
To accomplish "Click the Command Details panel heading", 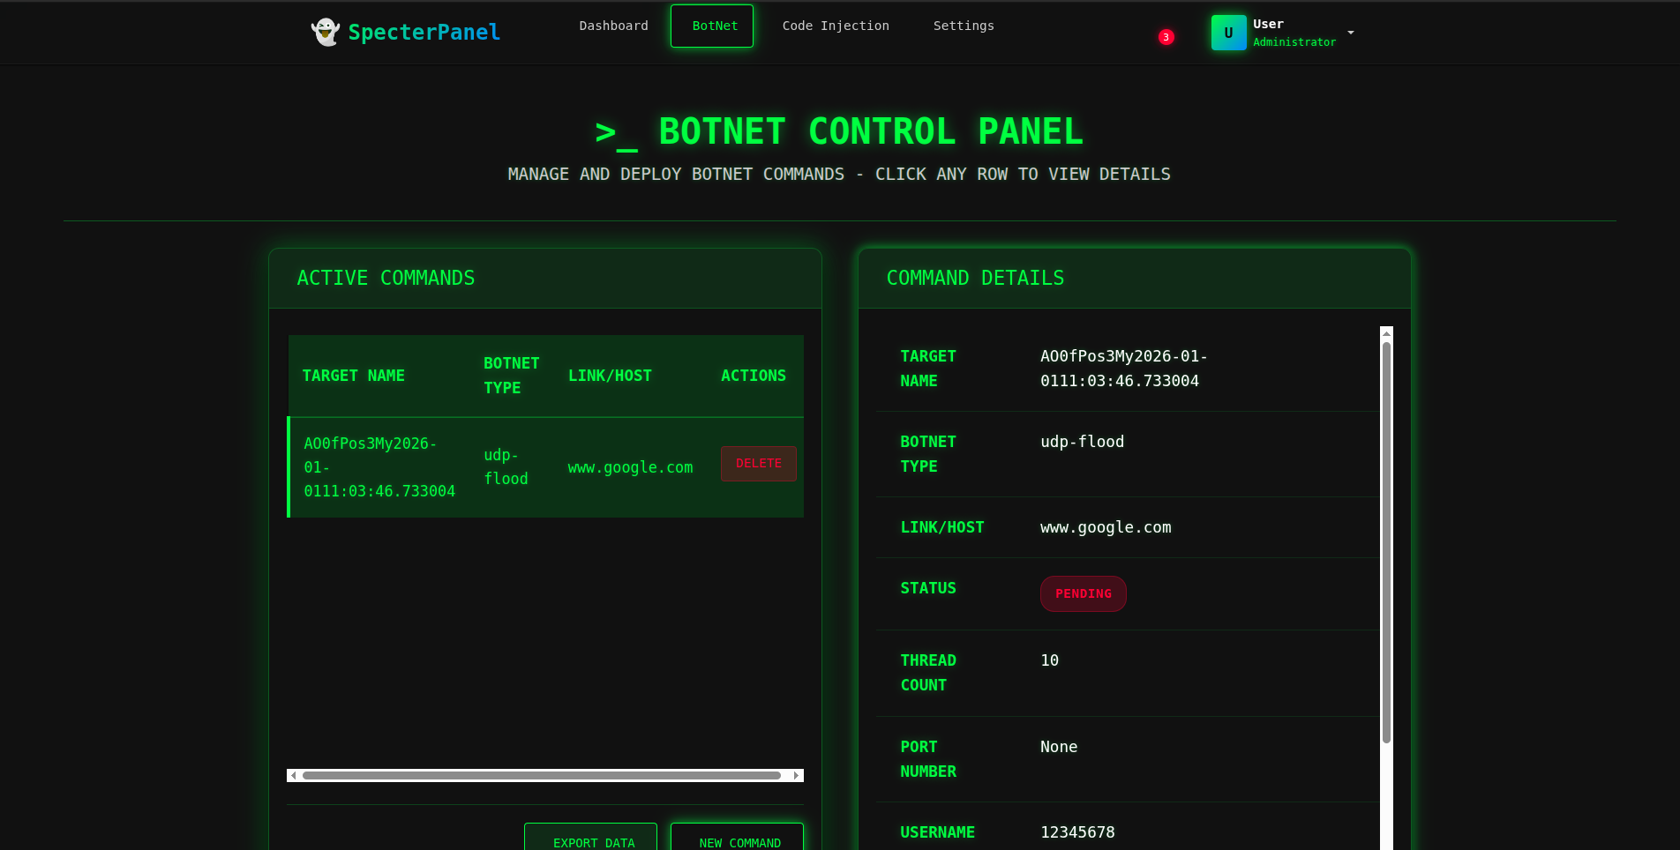I will (x=975, y=279).
